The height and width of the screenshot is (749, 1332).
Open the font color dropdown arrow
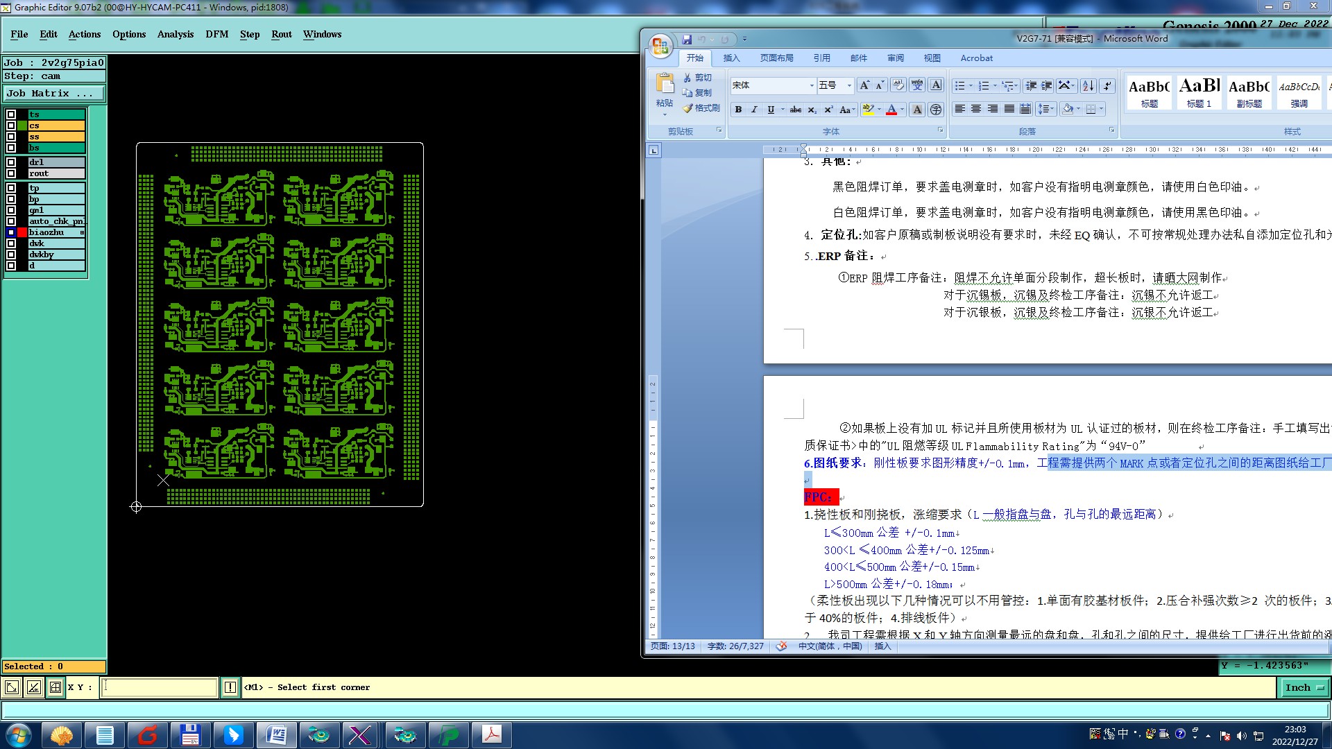(902, 110)
